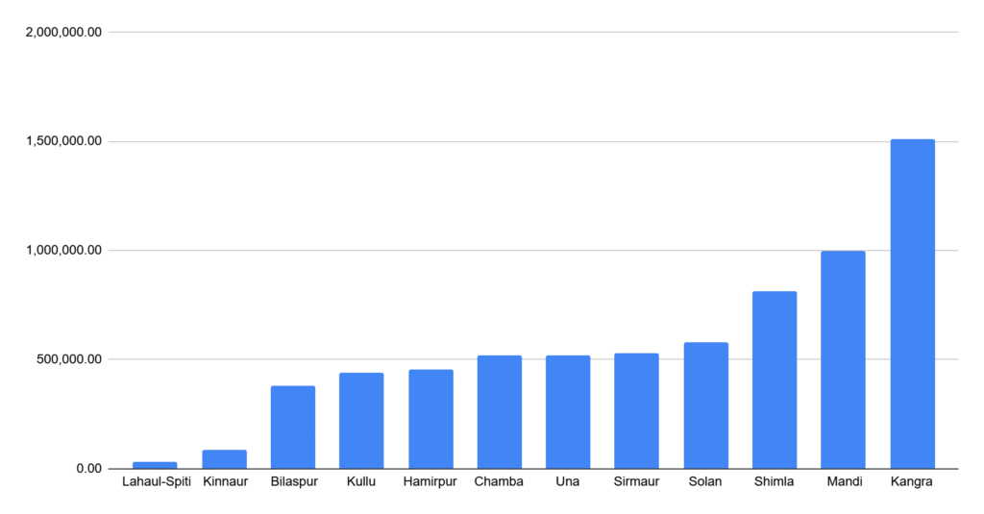
Task: Select the Solan bar
Action: [x=706, y=405]
